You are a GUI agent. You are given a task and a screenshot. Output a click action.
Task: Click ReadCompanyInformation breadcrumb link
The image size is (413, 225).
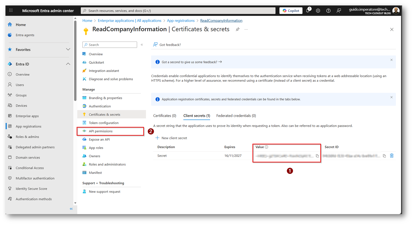[x=221, y=21]
